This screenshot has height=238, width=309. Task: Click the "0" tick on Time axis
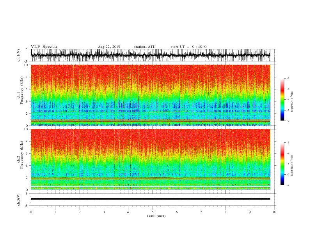31,212
